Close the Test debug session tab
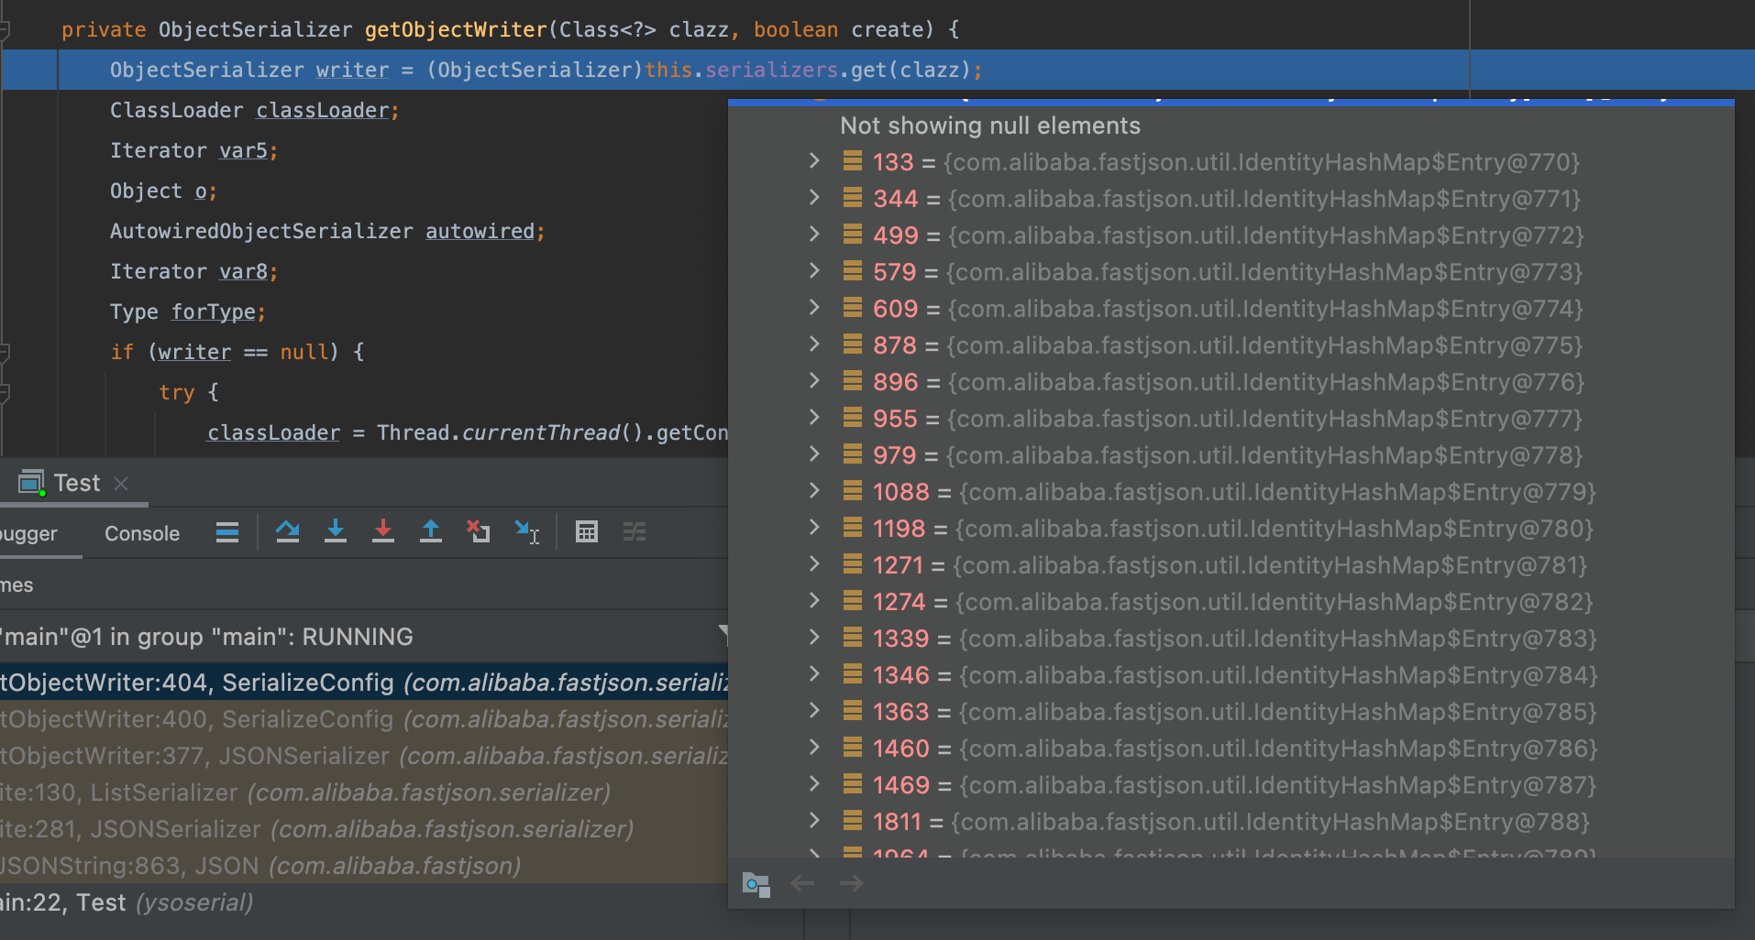 [121, 484]
